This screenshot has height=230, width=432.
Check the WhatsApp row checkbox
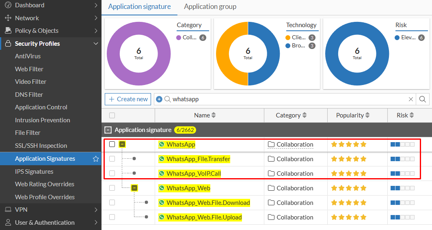point(112,144)
